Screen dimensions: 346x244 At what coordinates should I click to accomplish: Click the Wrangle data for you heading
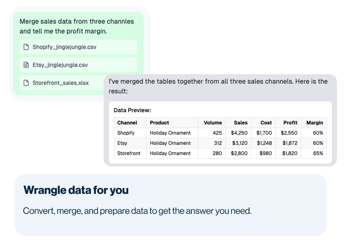tap(76, 190)
